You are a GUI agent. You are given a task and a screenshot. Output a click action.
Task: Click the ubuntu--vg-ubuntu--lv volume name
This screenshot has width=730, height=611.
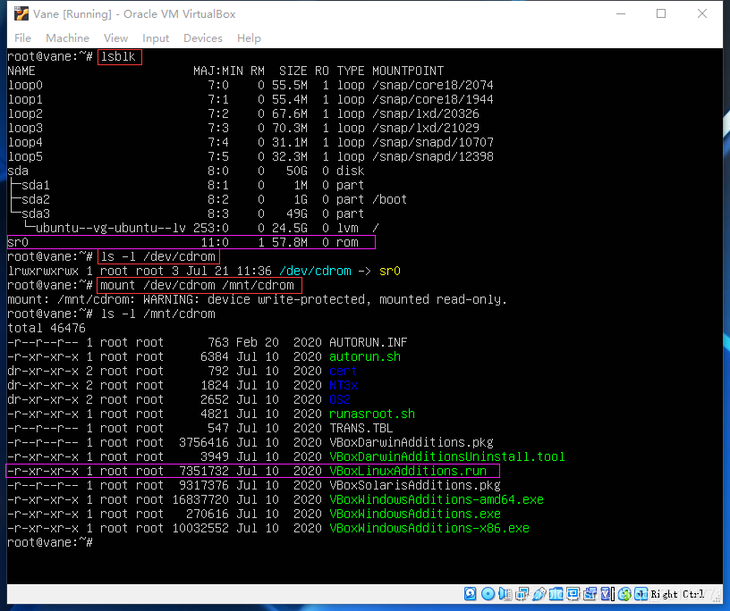(x=111, y=229)
